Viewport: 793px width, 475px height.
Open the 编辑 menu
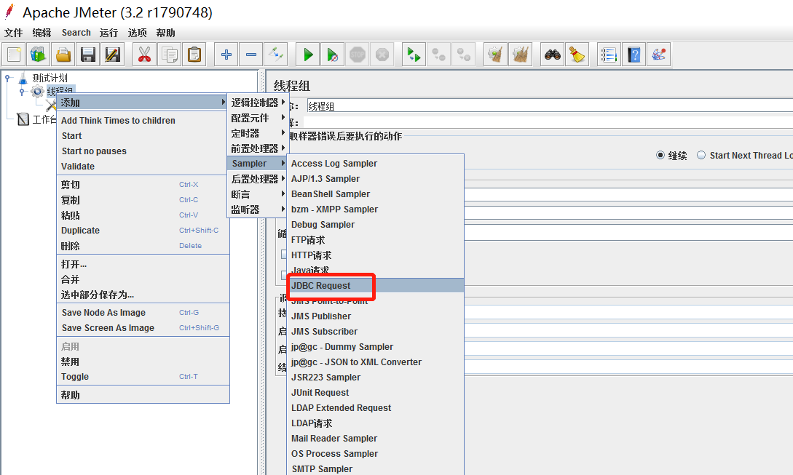click(42, 33)
